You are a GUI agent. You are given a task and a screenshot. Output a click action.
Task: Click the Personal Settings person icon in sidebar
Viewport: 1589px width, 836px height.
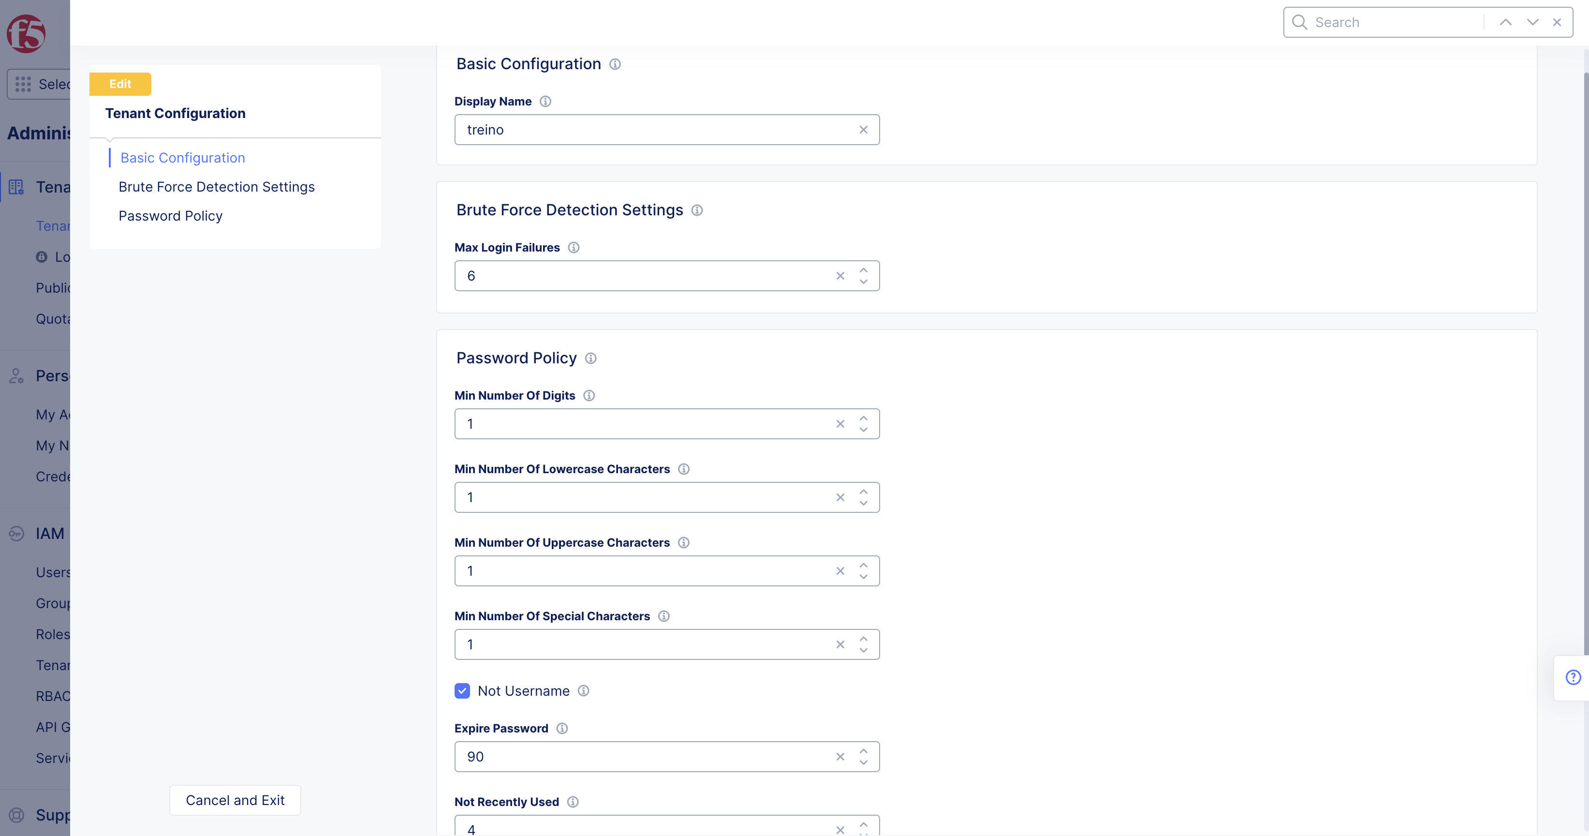(15, 376)
